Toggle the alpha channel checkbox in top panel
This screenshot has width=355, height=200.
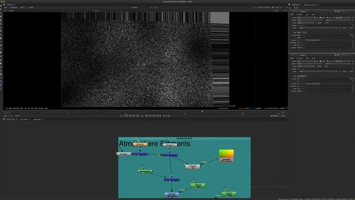[334, 17]
